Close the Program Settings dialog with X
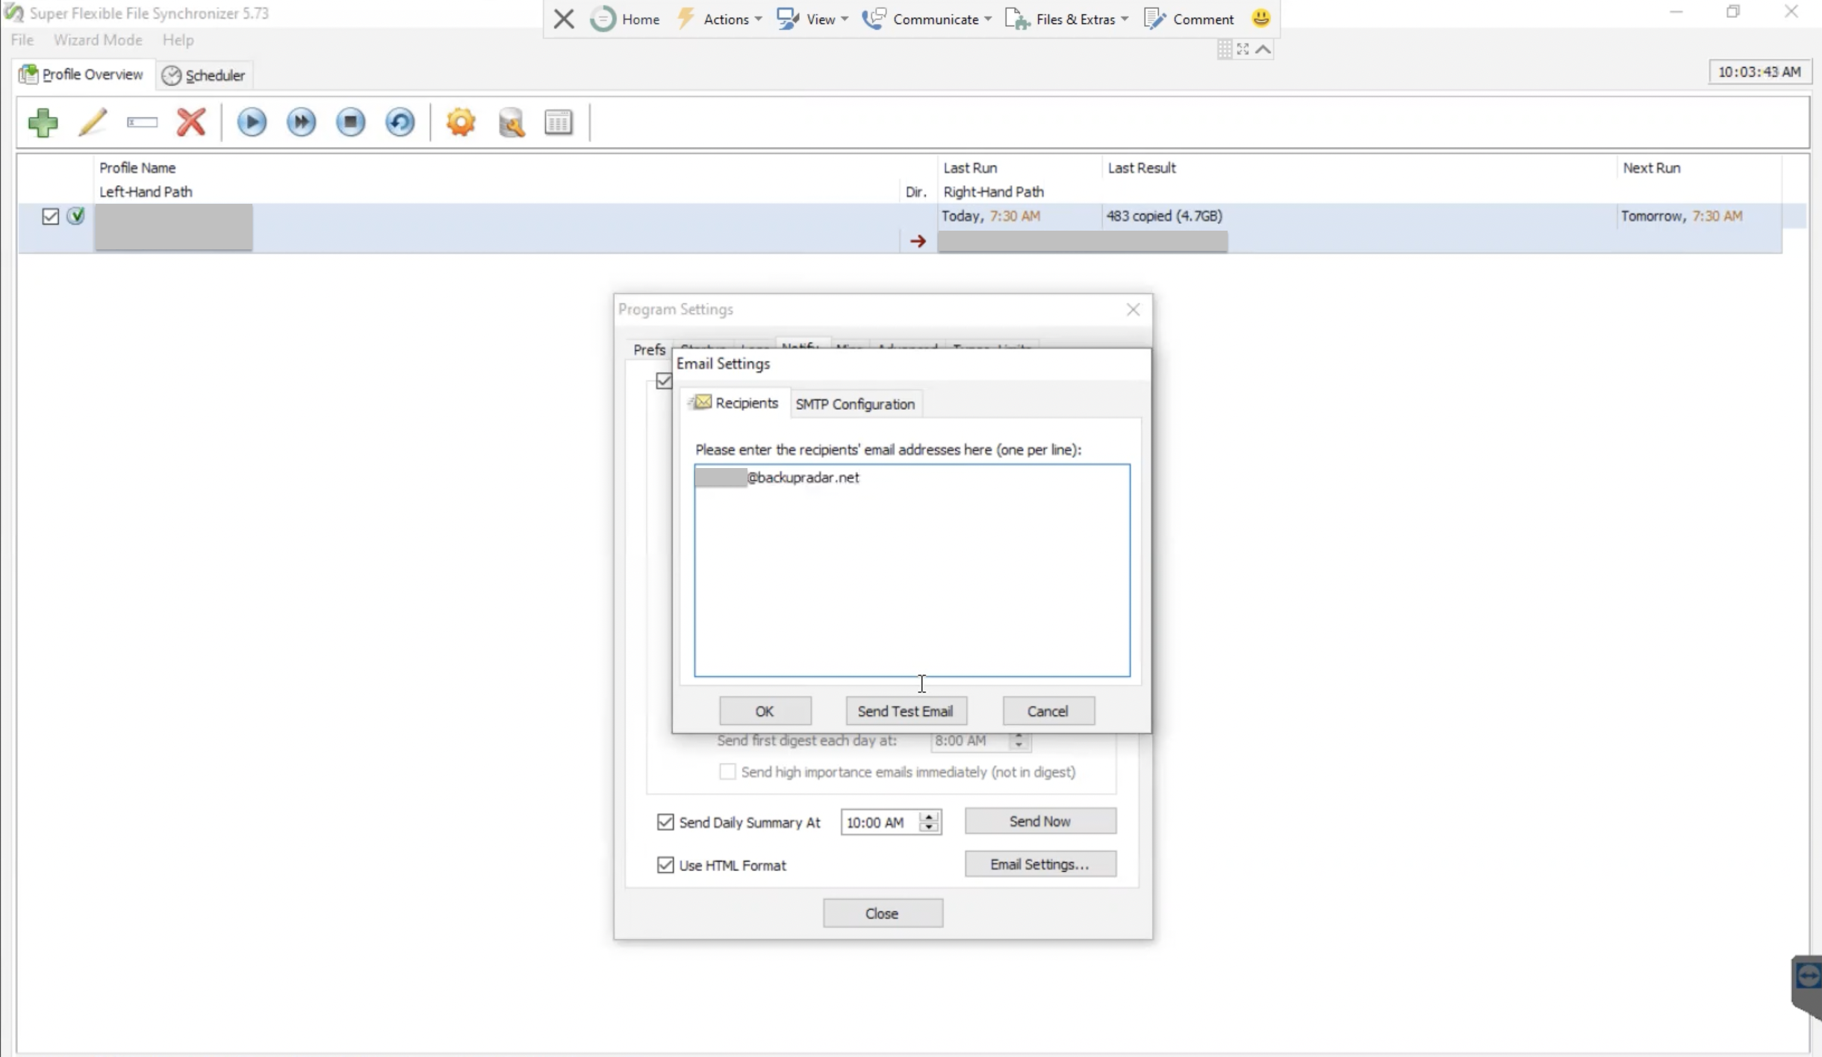 point(1133,309)
